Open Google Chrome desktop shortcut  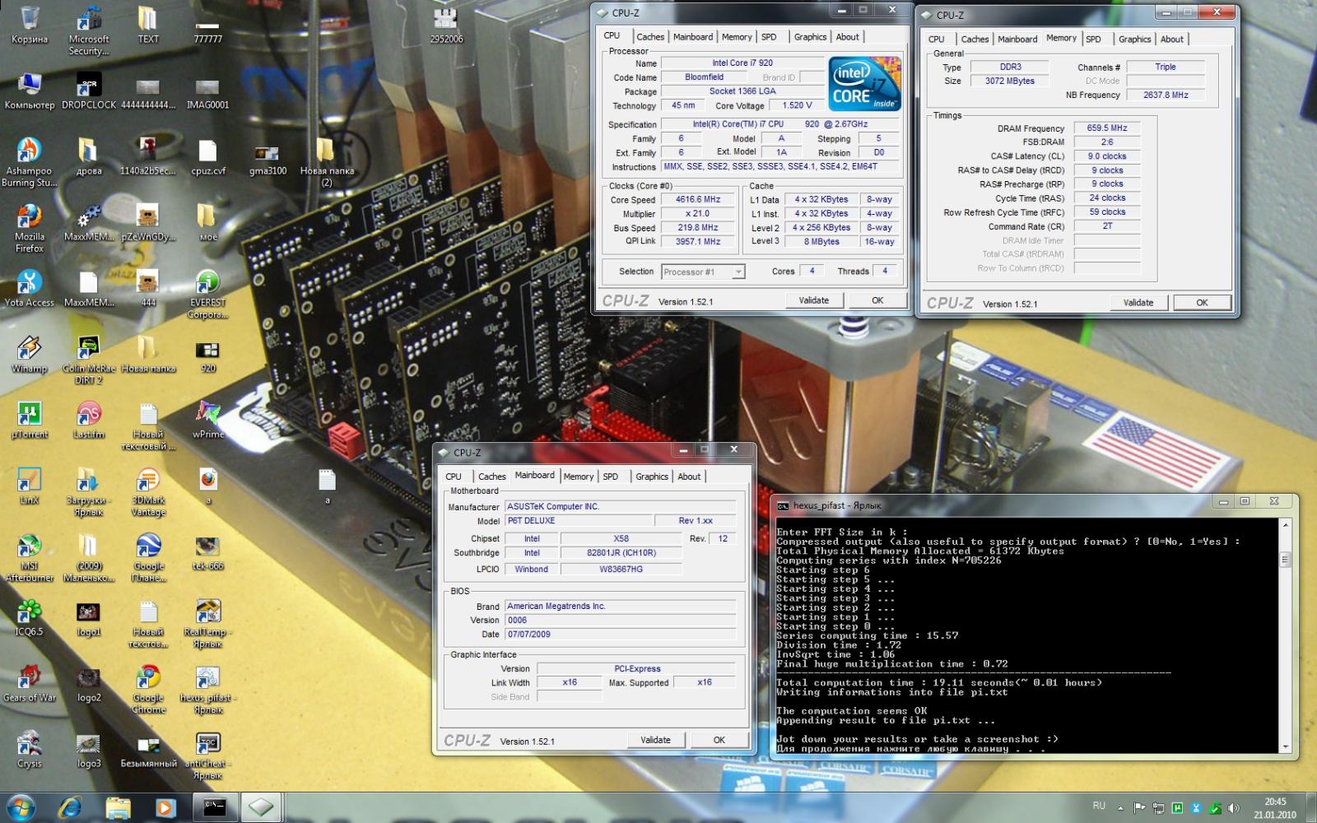[148, 690]
